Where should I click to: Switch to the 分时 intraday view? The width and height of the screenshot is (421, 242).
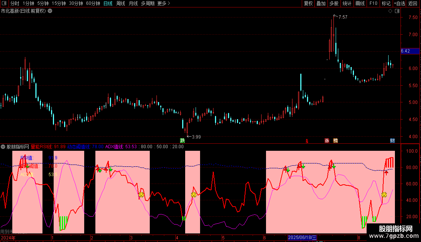click(x=15, y=3)
